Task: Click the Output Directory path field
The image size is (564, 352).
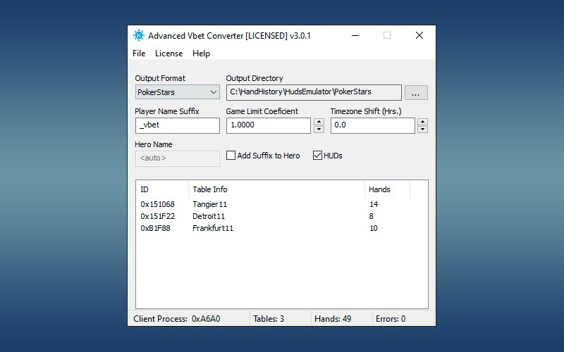Action: coord(314,92)
